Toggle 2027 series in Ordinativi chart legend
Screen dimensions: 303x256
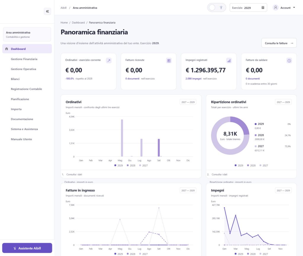point(143,166)
